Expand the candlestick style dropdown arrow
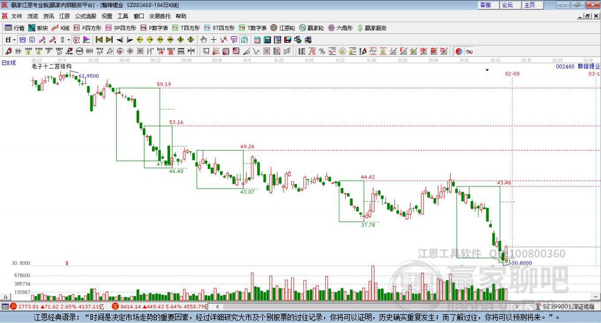 pos(69,40)
